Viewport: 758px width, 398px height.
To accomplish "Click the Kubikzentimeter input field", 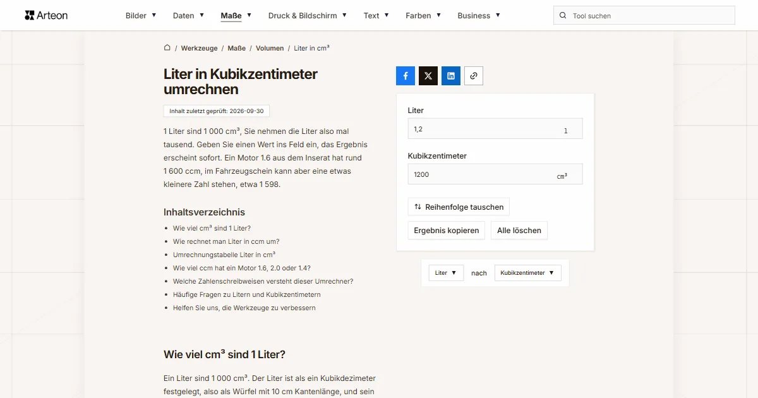I will pyautogui.click(x=495, y=174).
